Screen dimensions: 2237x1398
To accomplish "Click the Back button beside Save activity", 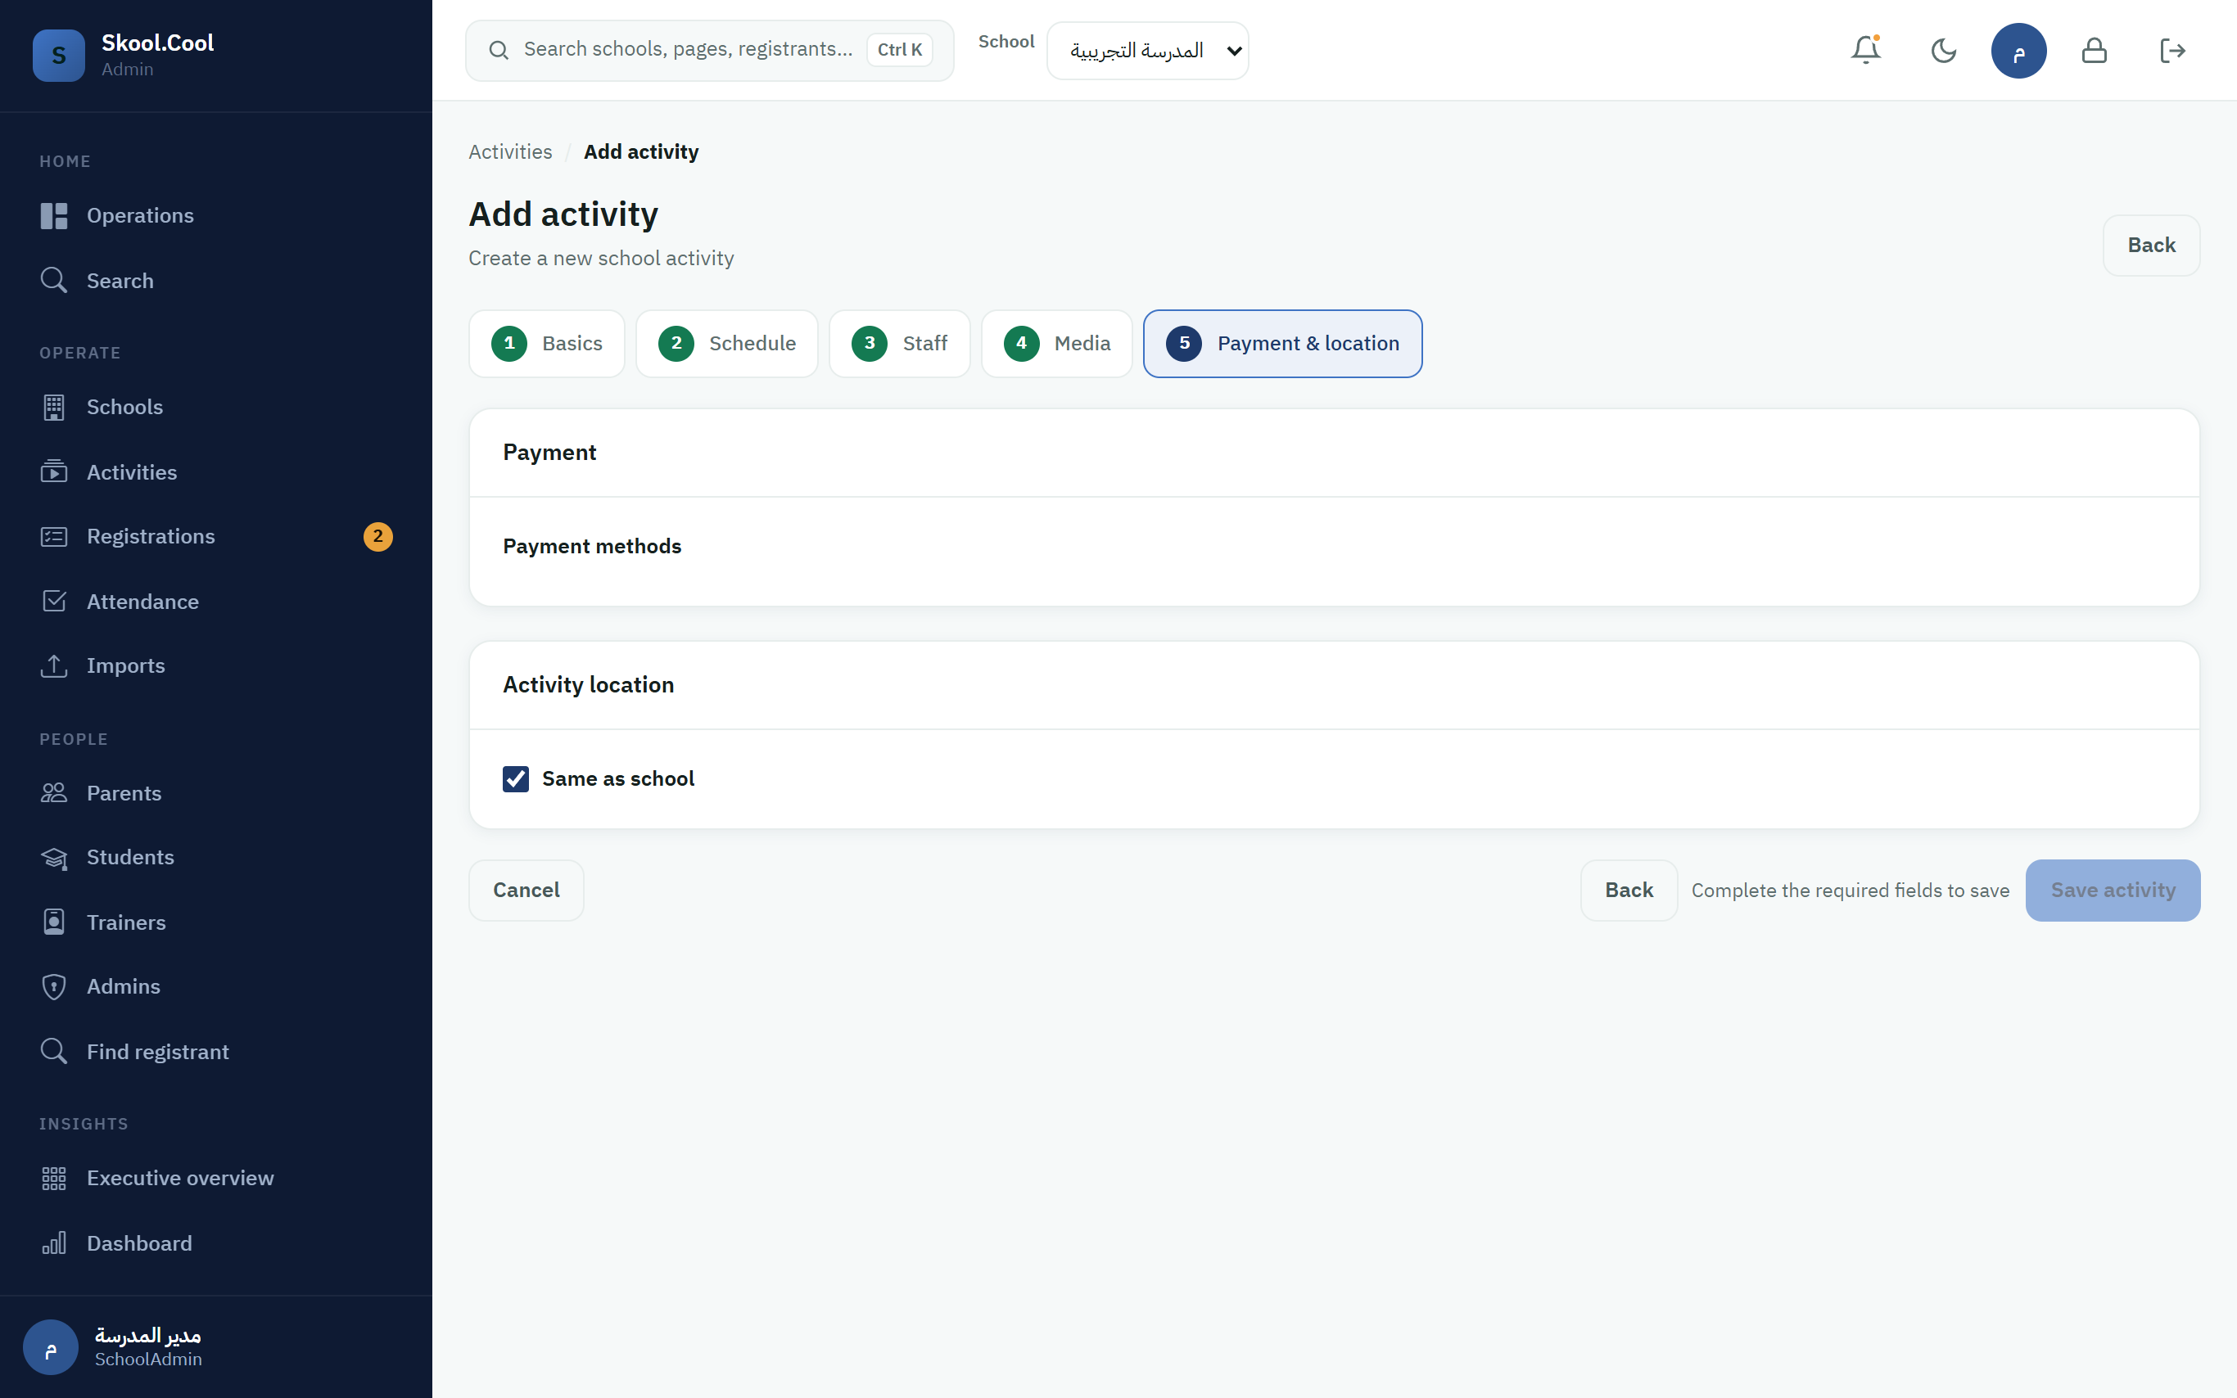I will [x=1628, y=890].
